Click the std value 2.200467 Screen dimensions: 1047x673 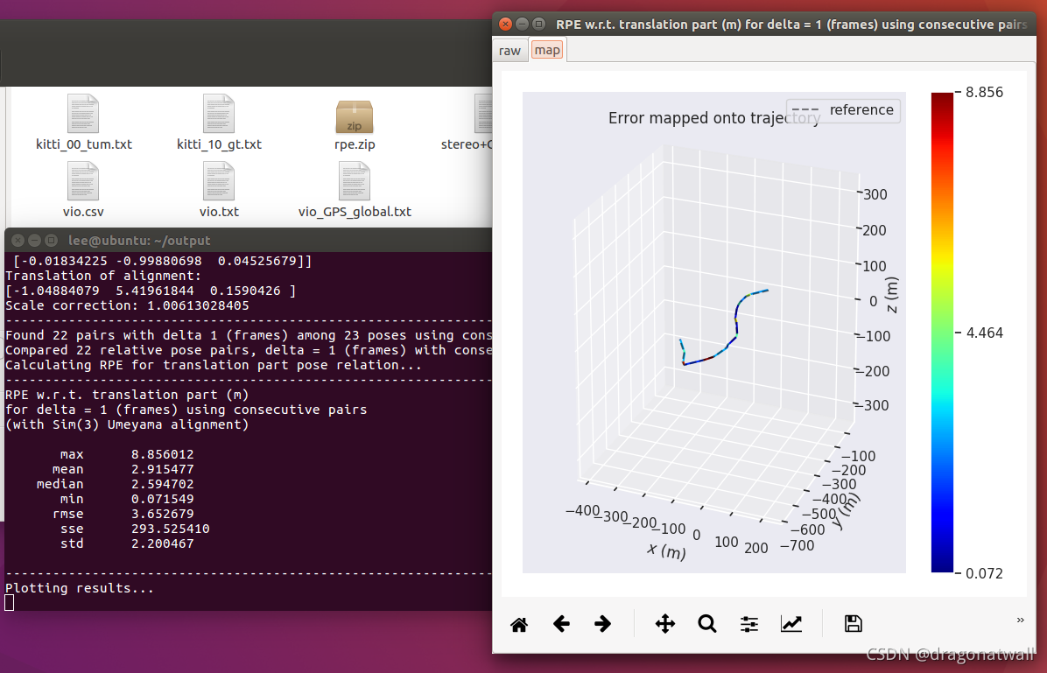click(162, 543)
